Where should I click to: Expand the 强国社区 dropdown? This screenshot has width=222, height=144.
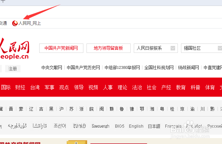(202, 48)
